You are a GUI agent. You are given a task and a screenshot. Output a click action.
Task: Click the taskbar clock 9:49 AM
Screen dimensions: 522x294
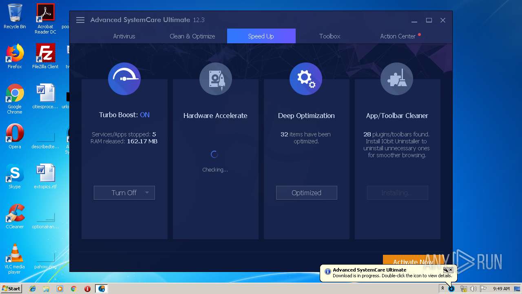click(501, 289)
